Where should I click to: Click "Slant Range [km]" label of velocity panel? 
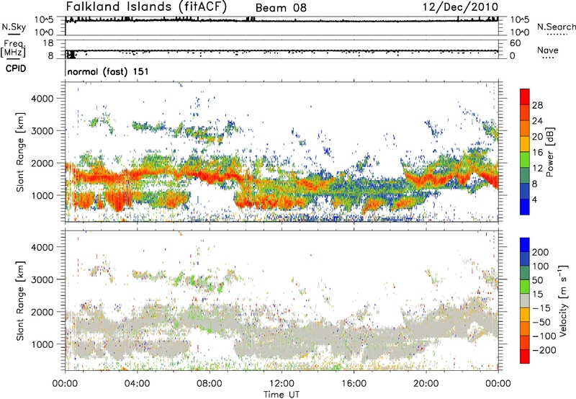point(20,301)
